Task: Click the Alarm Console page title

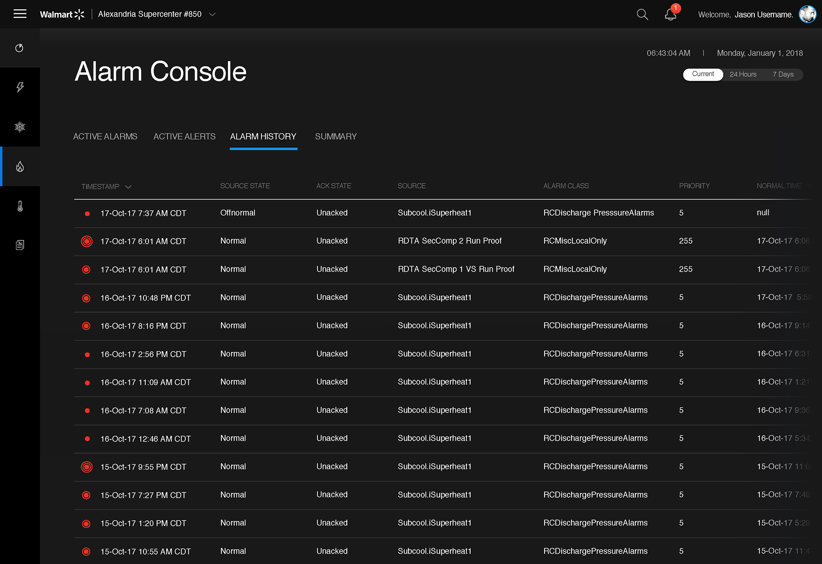Action: pos(161,71)
